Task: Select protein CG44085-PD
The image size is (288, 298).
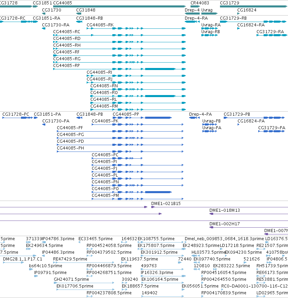Action: coord(70,141)
